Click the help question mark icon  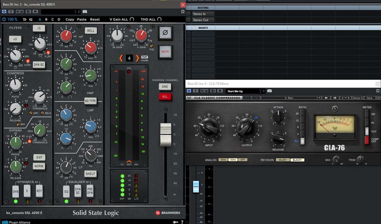click(182, 222)
